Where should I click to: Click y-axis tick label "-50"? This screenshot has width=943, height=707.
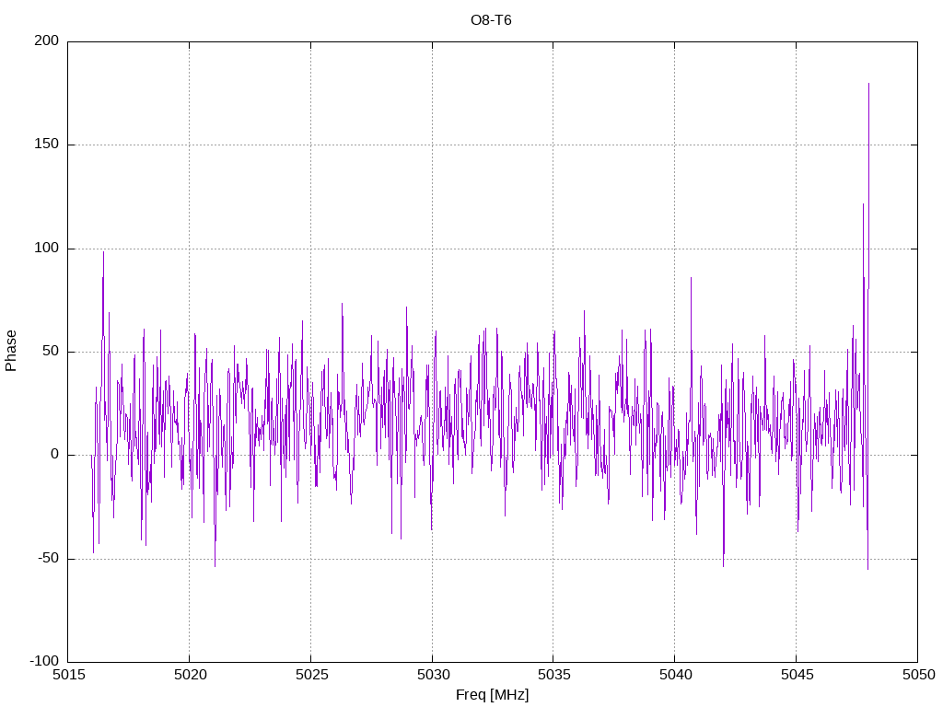pyautogui.click(x=49, y=559)
